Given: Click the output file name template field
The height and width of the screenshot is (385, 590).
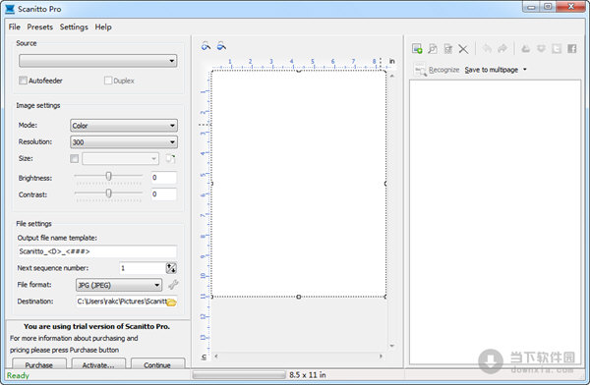Looking at the screenshot, I should (x=97, y=251).
